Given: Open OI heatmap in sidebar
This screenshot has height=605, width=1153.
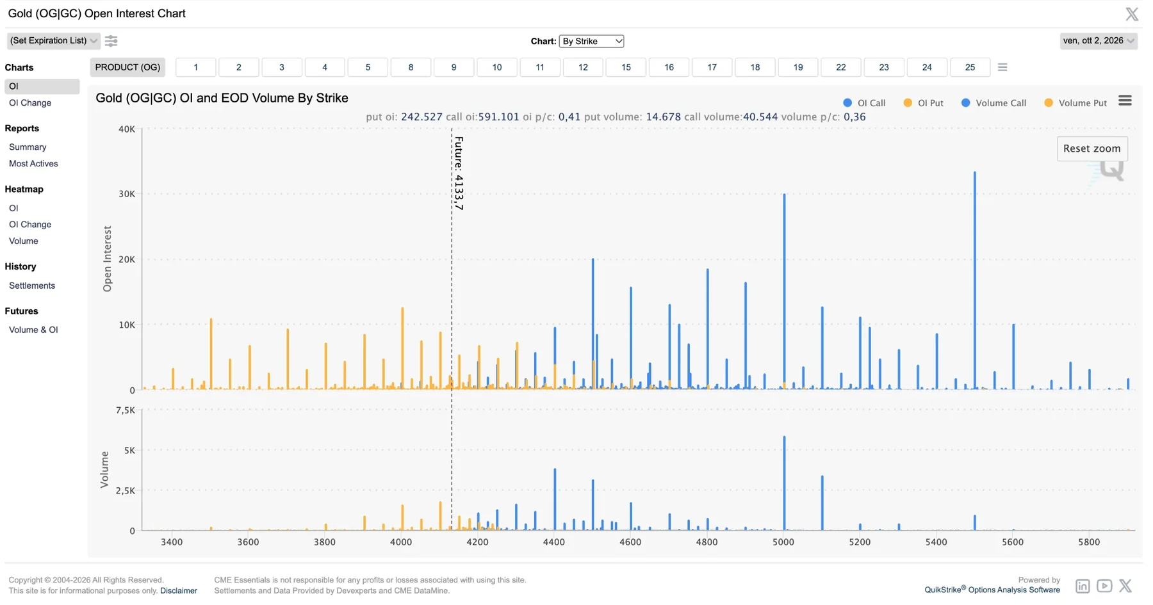Looking at the screenshot, I should 13,208.
